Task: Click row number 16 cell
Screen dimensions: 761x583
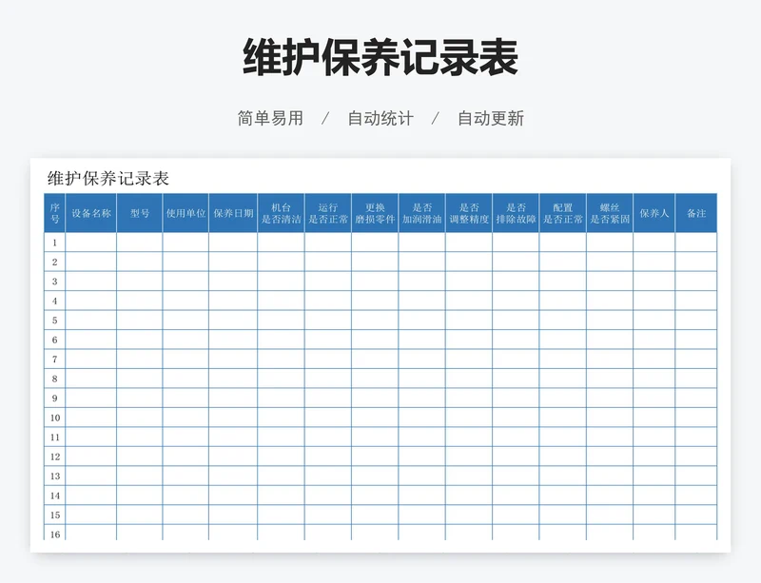Action: pyautogui.click(x=55, y=533)
